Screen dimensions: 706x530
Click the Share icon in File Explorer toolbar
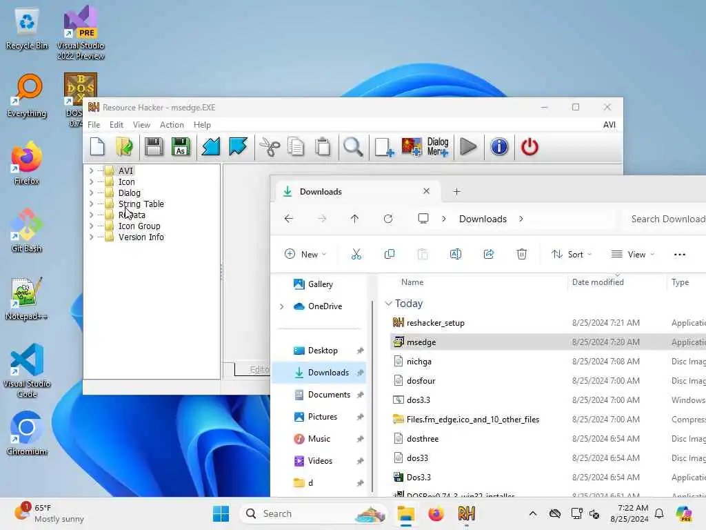(489, 254)
